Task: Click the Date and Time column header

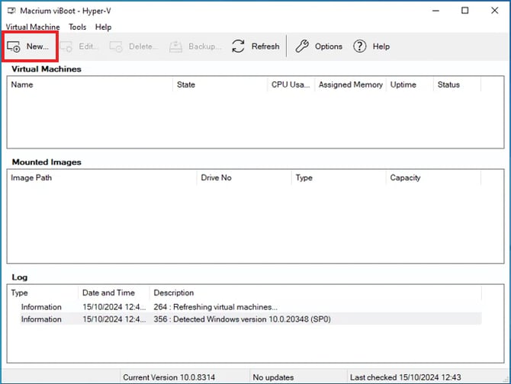Action: click(x=114, y=293)
